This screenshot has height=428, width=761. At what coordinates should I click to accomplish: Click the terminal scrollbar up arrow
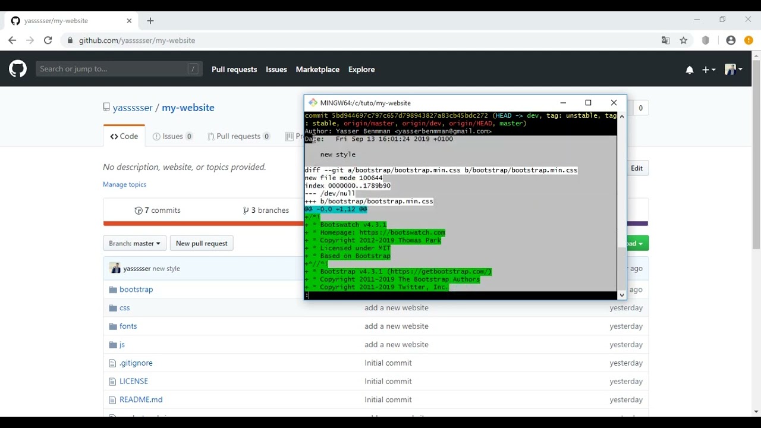click(x=622, y=117)
